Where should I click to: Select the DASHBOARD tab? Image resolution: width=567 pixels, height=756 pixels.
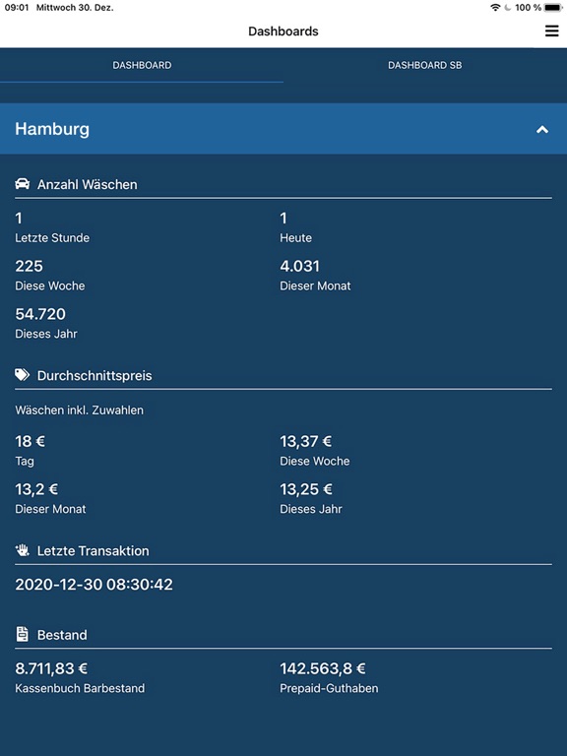click(x=142, y=65)
